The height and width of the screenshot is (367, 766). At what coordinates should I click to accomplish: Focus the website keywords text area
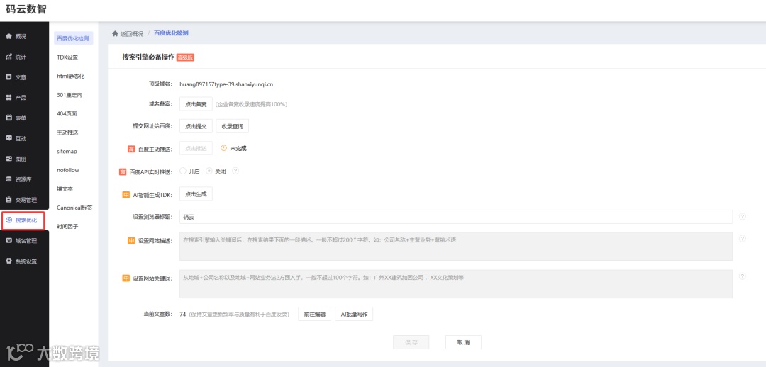coord(456,283)
